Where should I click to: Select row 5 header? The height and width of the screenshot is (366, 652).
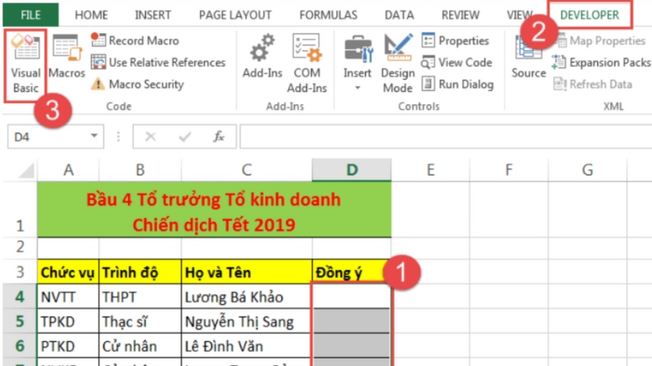pyautogui.click(x=20, y=321)
